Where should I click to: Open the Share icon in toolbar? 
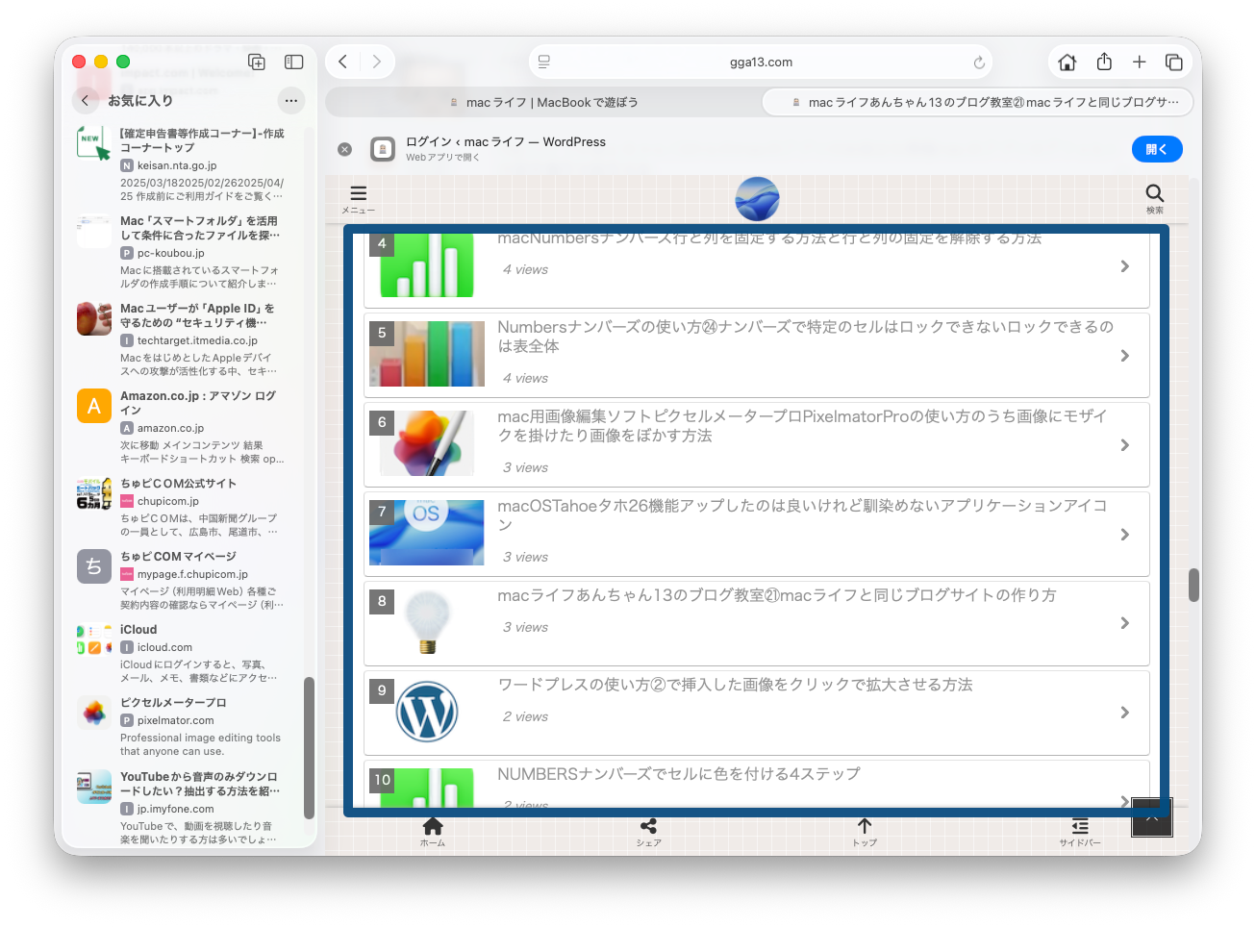pos(1104,63)
